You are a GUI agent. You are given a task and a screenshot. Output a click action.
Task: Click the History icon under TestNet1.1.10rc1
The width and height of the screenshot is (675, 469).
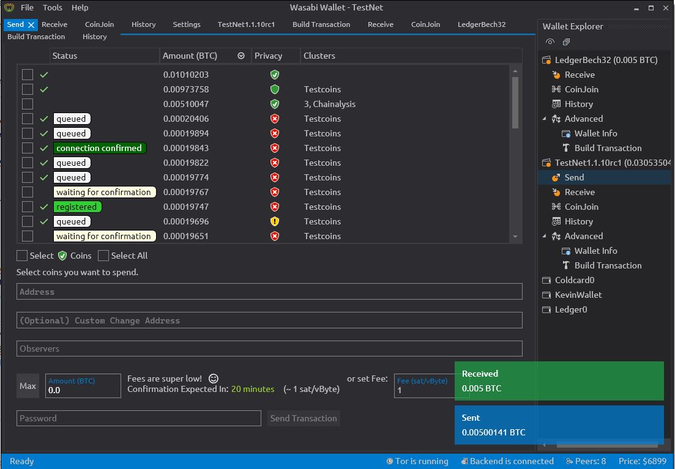pyautogui.click(x=556, y=221)
